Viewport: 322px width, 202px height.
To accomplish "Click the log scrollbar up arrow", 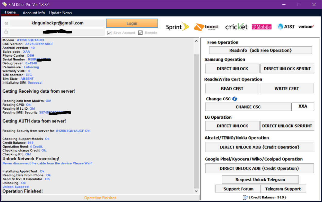I will click(196, 41).
